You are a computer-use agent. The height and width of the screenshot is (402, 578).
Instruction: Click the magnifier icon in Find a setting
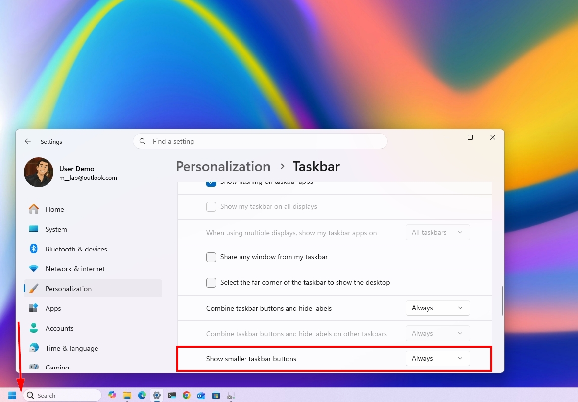pos(143,141)
